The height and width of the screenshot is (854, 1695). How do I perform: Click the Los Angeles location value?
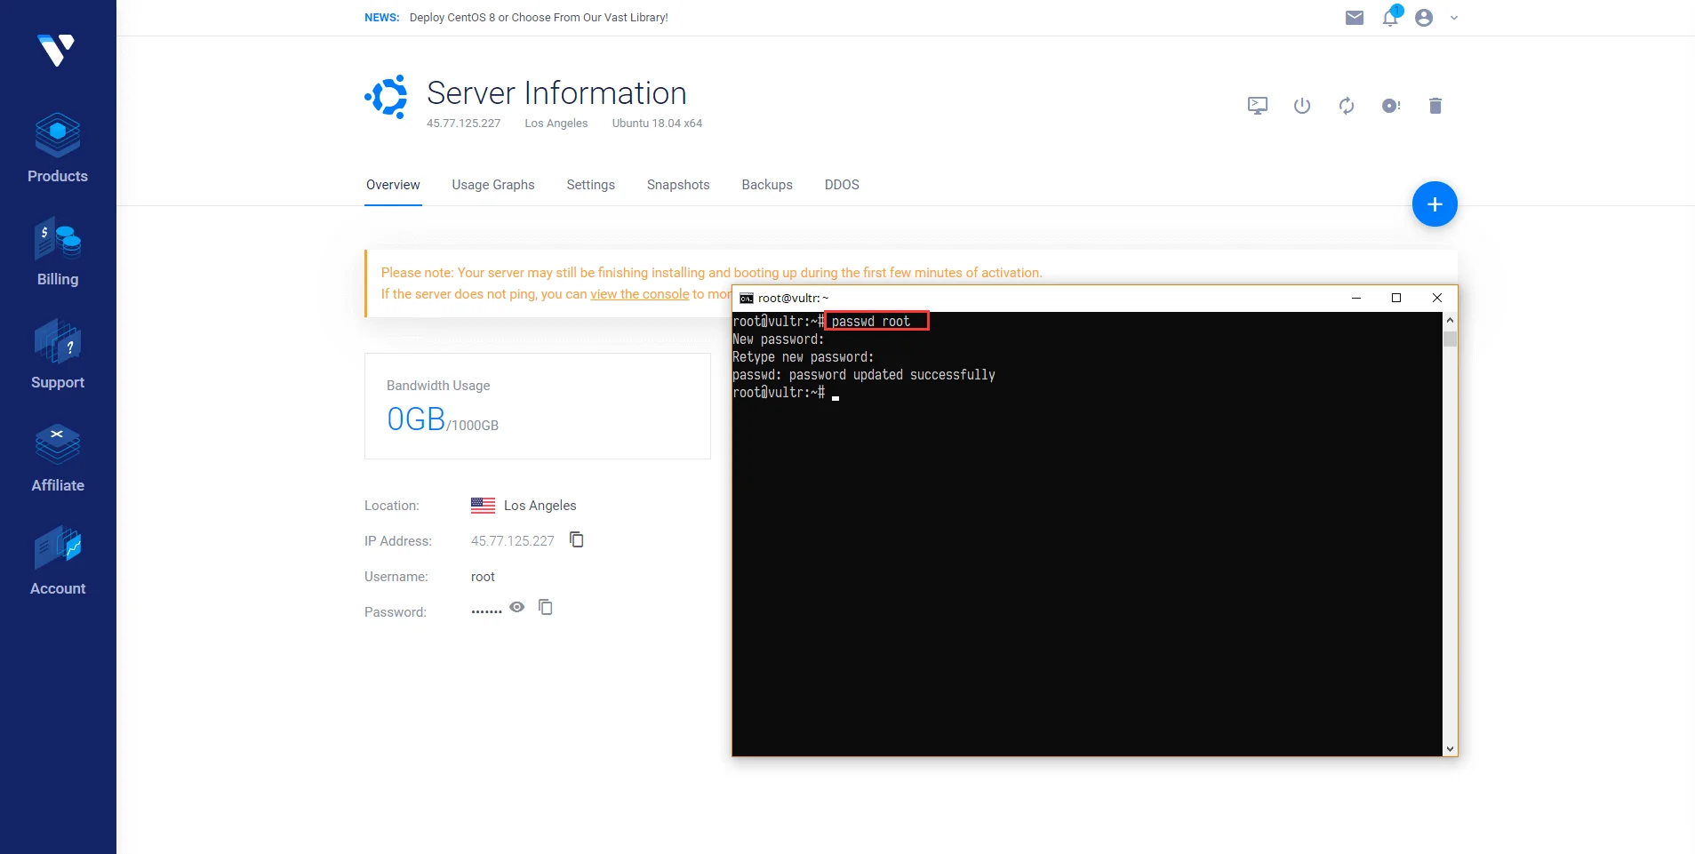click(540, 506)
